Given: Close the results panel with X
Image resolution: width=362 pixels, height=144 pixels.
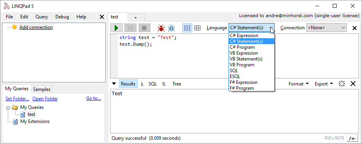Looking at the screenshot, I should coord(353,84).
